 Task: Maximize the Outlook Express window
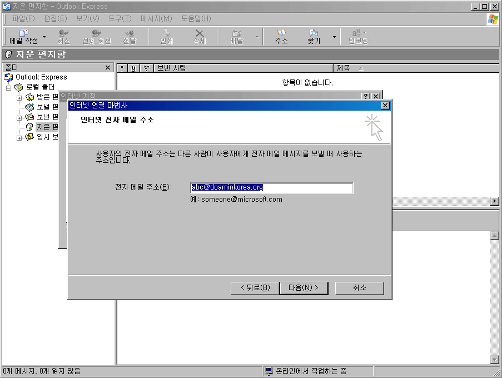tap(485, 7)
